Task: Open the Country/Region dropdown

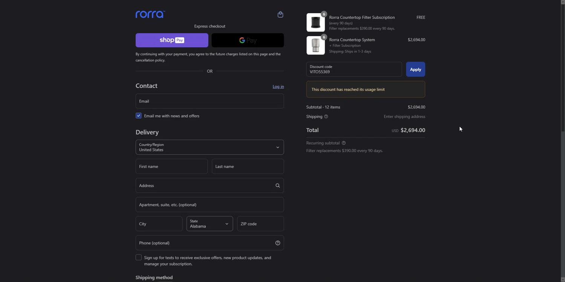Action: pos(210,147)
